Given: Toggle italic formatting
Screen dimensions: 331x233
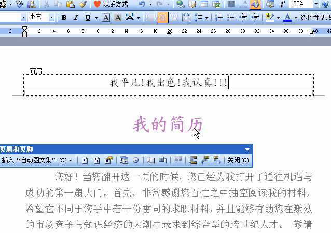Looking at the screenshot, I should click(76, 18).
